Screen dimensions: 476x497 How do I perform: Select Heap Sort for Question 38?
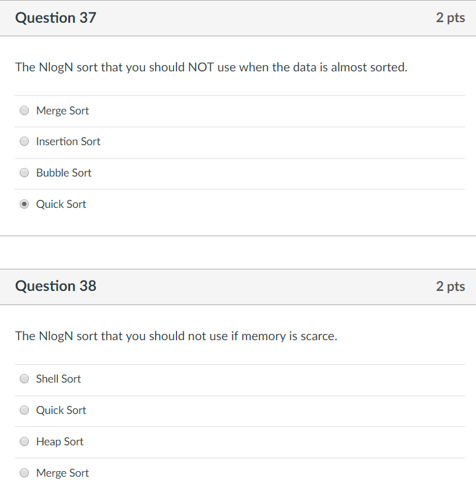click(24, 442)
